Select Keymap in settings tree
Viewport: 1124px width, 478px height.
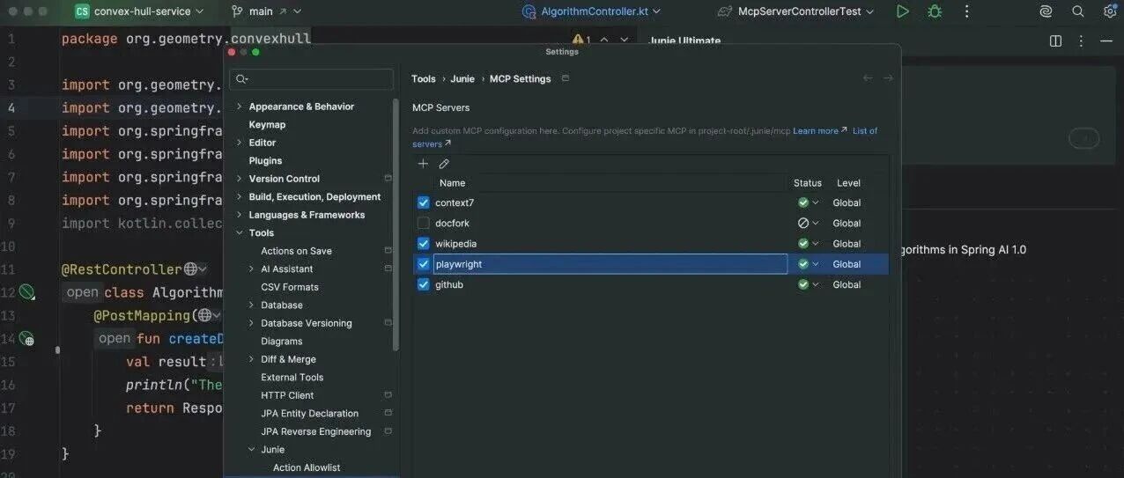point(267,125)
